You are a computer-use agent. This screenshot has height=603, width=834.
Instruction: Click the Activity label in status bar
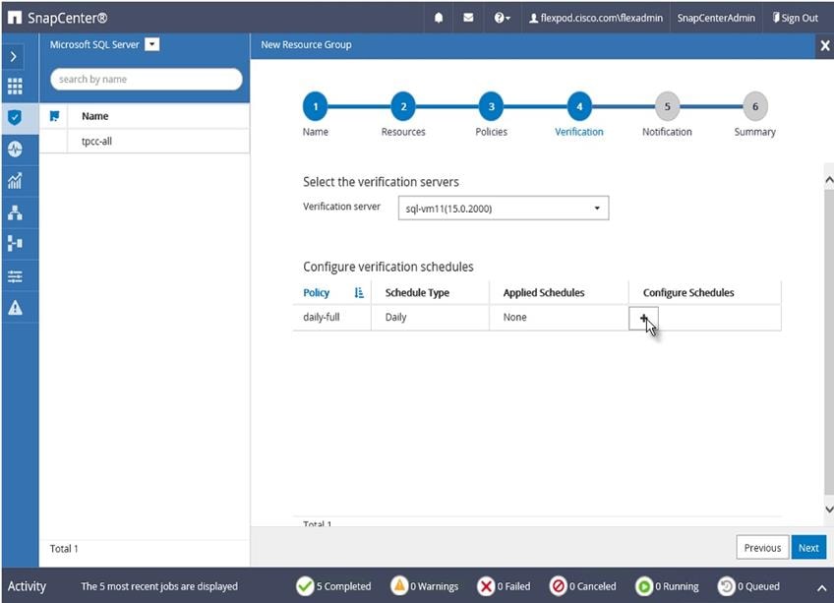tap(27, 586)
